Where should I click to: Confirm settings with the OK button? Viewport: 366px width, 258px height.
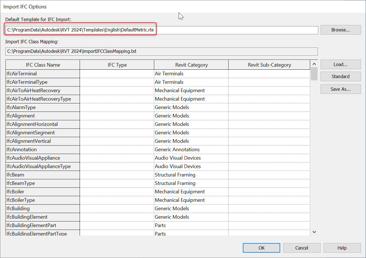[x=261, y=248]
